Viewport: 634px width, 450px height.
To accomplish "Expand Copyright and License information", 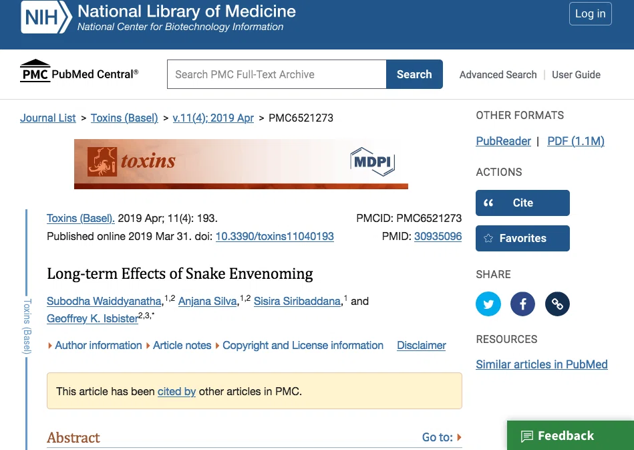I will pyautogui.click(x=299, y=345).
